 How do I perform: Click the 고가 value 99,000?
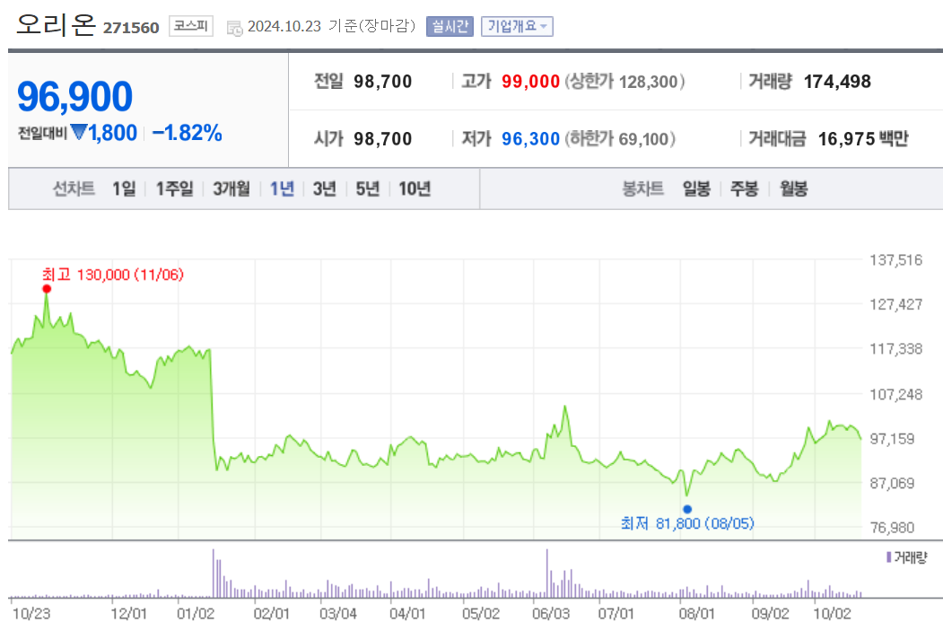530,81
